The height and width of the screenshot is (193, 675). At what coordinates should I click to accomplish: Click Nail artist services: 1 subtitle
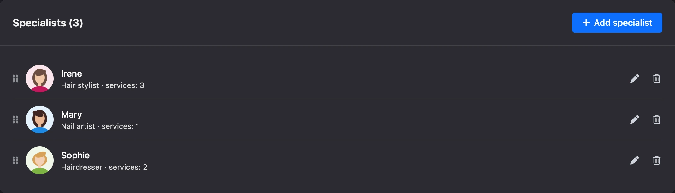coord(100,126)
